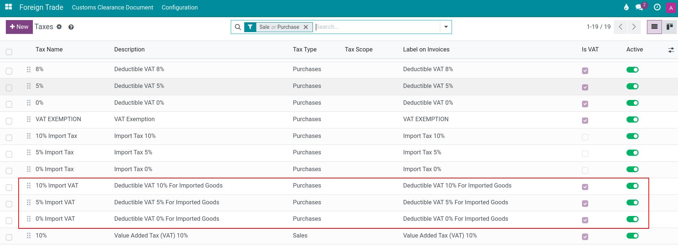Click drag handle of VAT EXEMPTION row
The image size is (678, 247).
[x=29, y=119]
